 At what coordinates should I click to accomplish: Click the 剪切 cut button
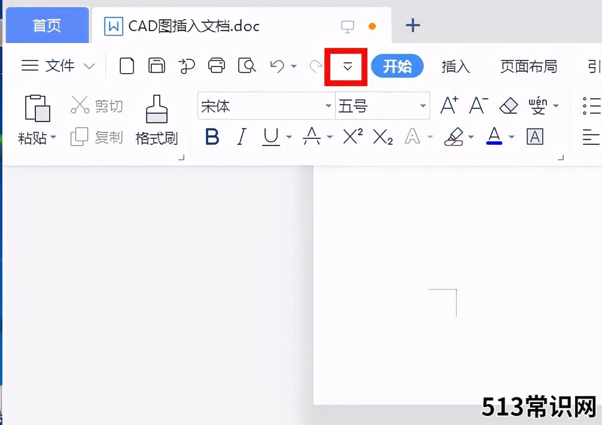pyautogui.click(x=97, y=105)
